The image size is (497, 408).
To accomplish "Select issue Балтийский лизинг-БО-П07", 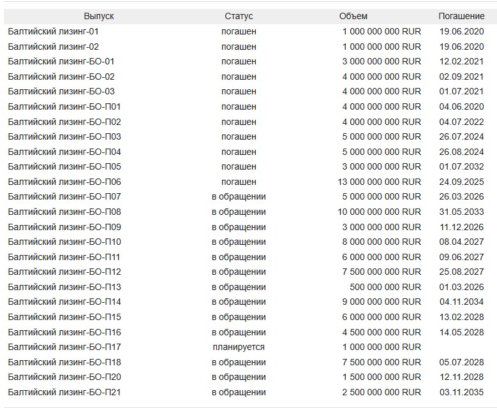I will (x=64, y=196).
